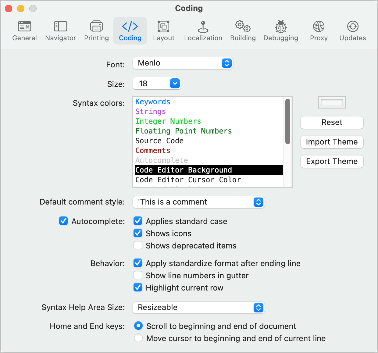Viewport: 378px width, 353px height.
Task: Select Floating Point Numbers entry
Action: 209,131
